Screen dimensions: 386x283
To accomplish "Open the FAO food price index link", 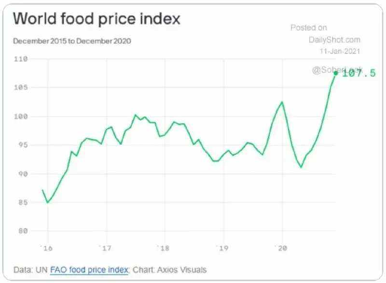I will click(89, 269).
